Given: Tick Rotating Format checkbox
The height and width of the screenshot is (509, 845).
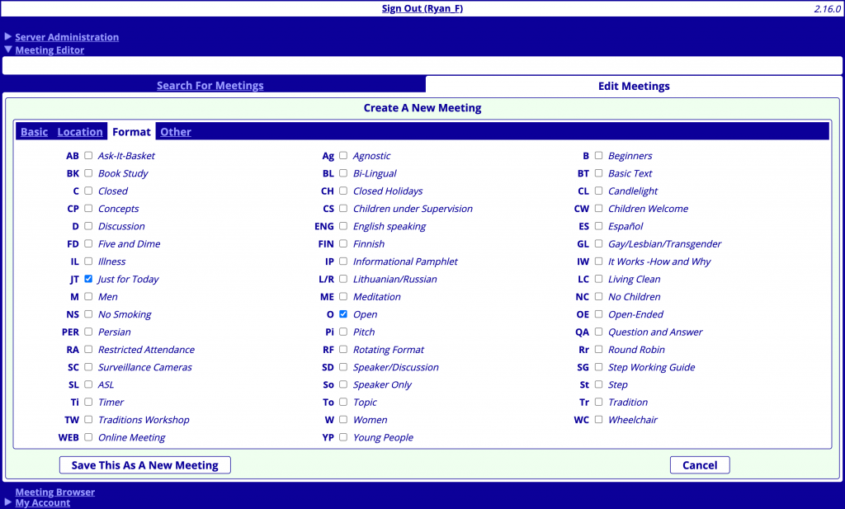Looking at the screenshot, I should [343, 349].
